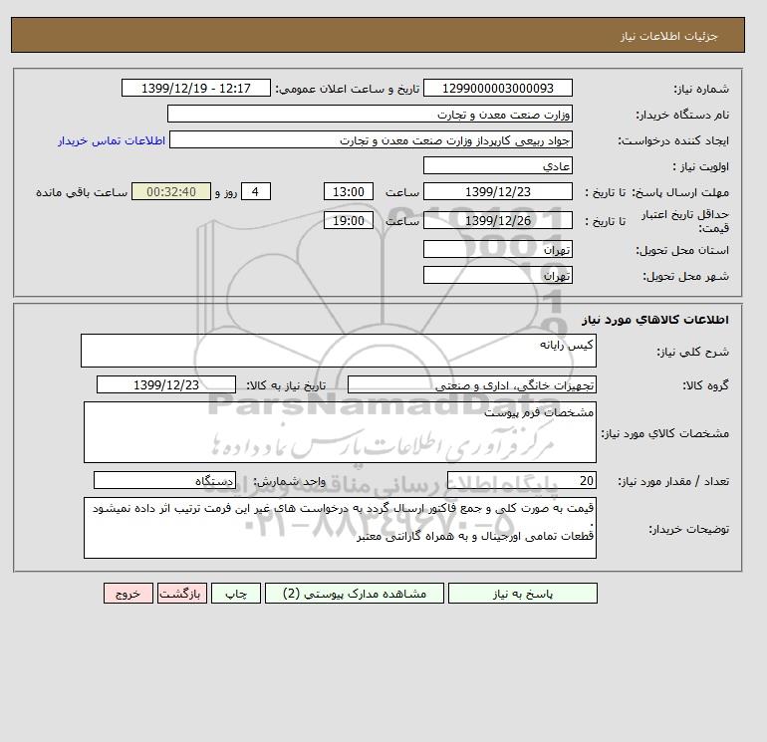Click buyer notes text box
Screen dimensions: 767x742
pyautogui.click(x=340, y=528)
